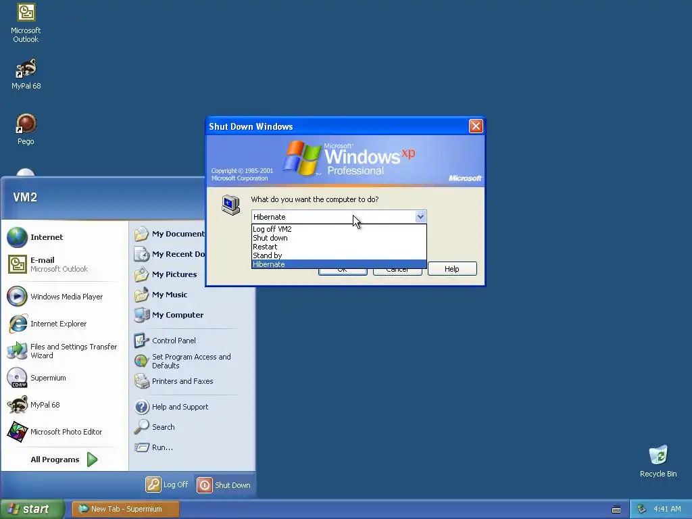
Task: Open My Documents folder
Action: [170, 234]
